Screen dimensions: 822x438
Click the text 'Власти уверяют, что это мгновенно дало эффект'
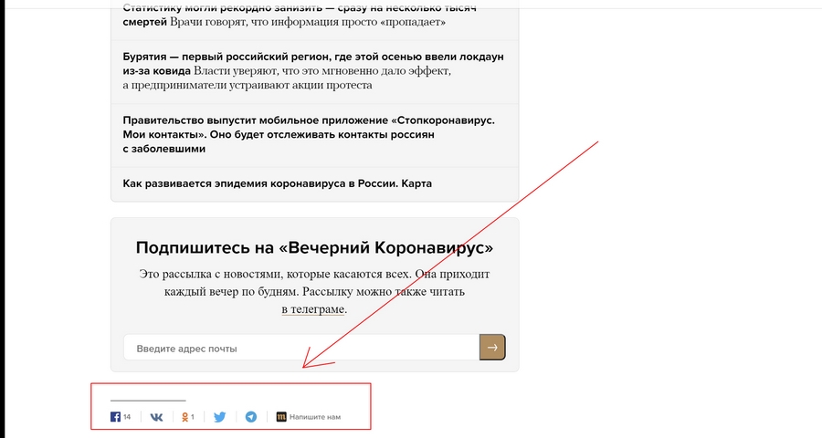click(x=322, y=71)
